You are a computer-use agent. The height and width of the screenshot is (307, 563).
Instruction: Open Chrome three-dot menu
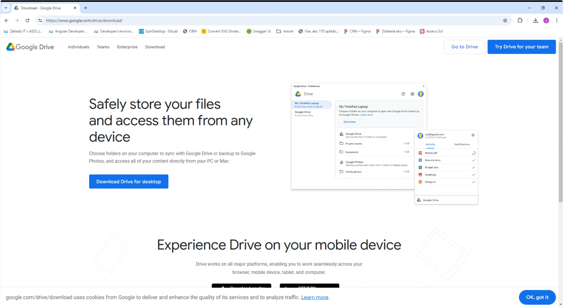[x=557, y=21]
